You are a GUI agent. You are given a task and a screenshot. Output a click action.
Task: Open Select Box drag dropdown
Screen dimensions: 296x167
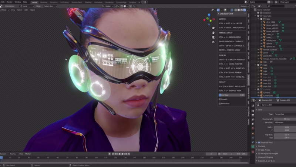click(x=50, y=6)
